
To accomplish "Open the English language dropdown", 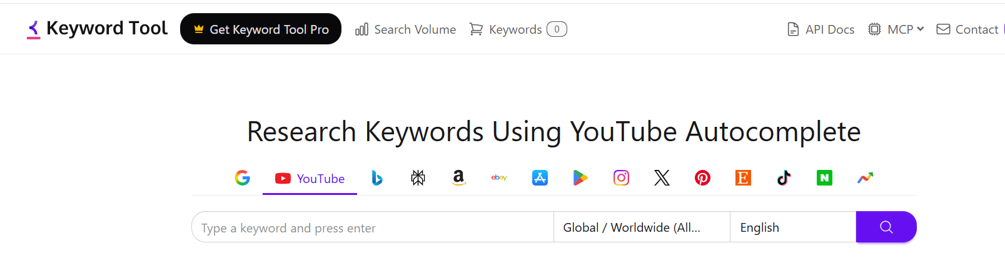I will 793,227.
